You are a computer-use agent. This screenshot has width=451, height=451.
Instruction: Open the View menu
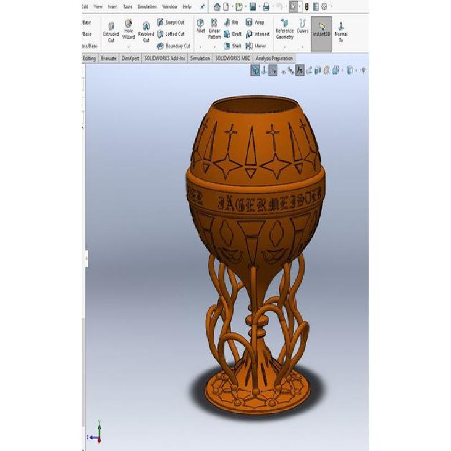[98, 7]
